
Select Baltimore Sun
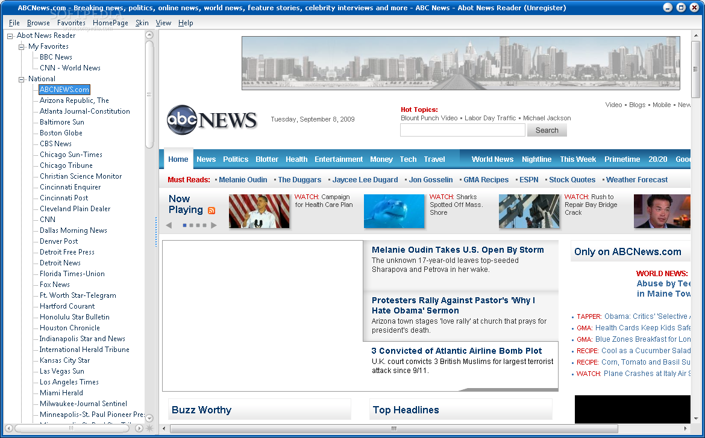[x=61, y=122]
